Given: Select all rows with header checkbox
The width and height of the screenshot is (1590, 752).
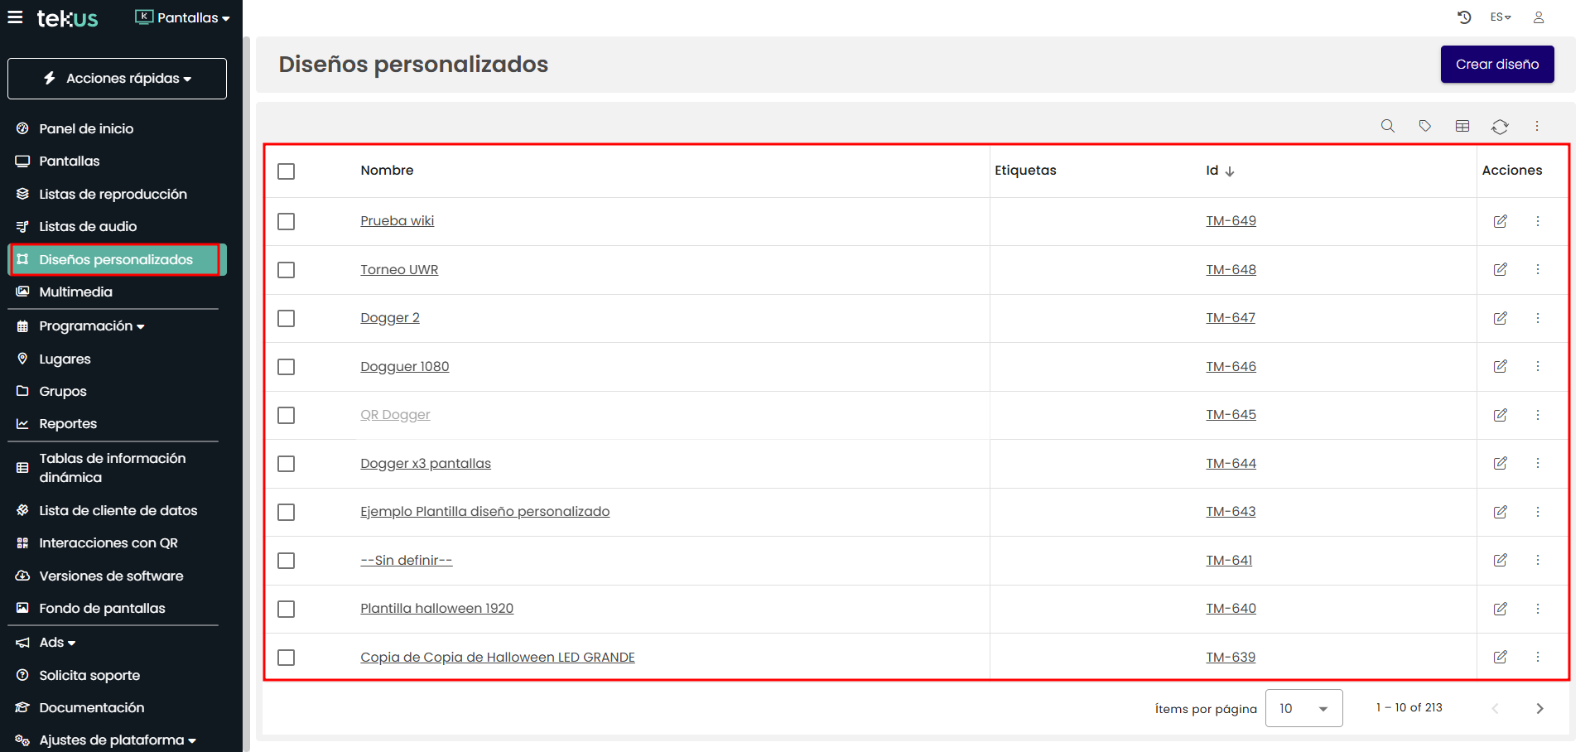Looking at the screenshot, I should coord(287,171).
